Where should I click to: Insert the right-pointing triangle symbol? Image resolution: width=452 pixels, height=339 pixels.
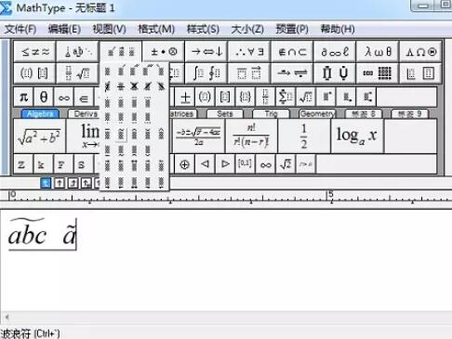click(x=225, y=164)
